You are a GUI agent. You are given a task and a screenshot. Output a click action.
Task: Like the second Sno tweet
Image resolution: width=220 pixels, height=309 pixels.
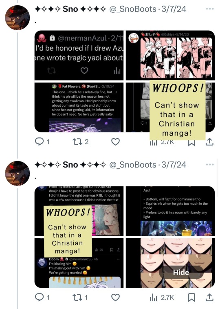116,298
